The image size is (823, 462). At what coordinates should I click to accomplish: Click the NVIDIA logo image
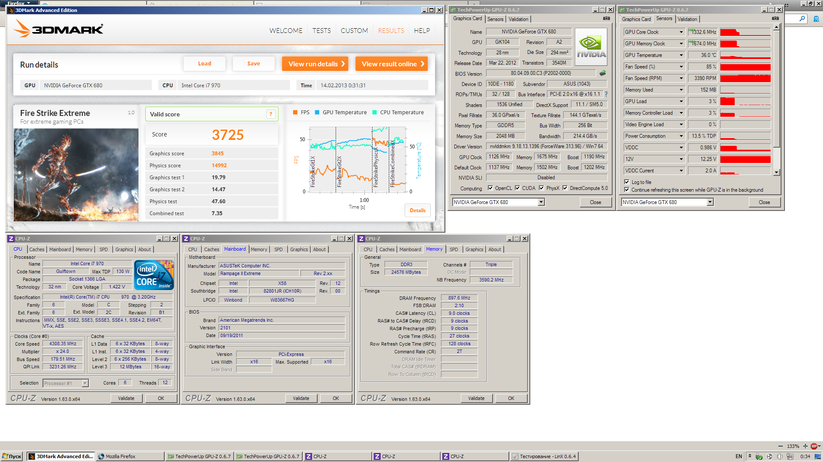pyautogui.click(x=591, y=47)
